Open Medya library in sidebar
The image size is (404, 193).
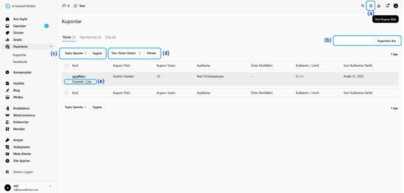click(18, 97)
